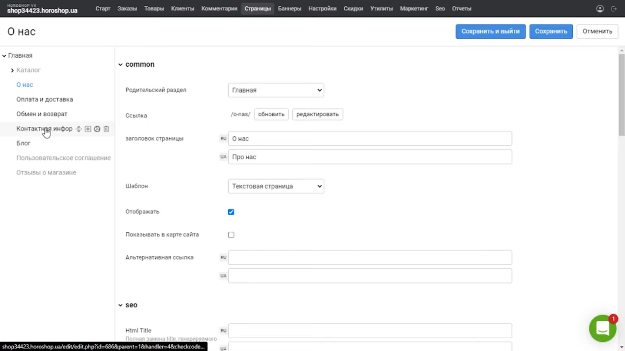Open the user account icon in header
Image resolution: width=625 pixels, height=351 pixels.
[600, 8]
